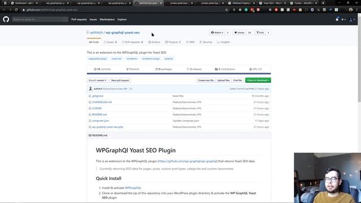Viewport: 361px width, 203px height.
Task: Open README.md in the file list
Action: pos(99,114)
